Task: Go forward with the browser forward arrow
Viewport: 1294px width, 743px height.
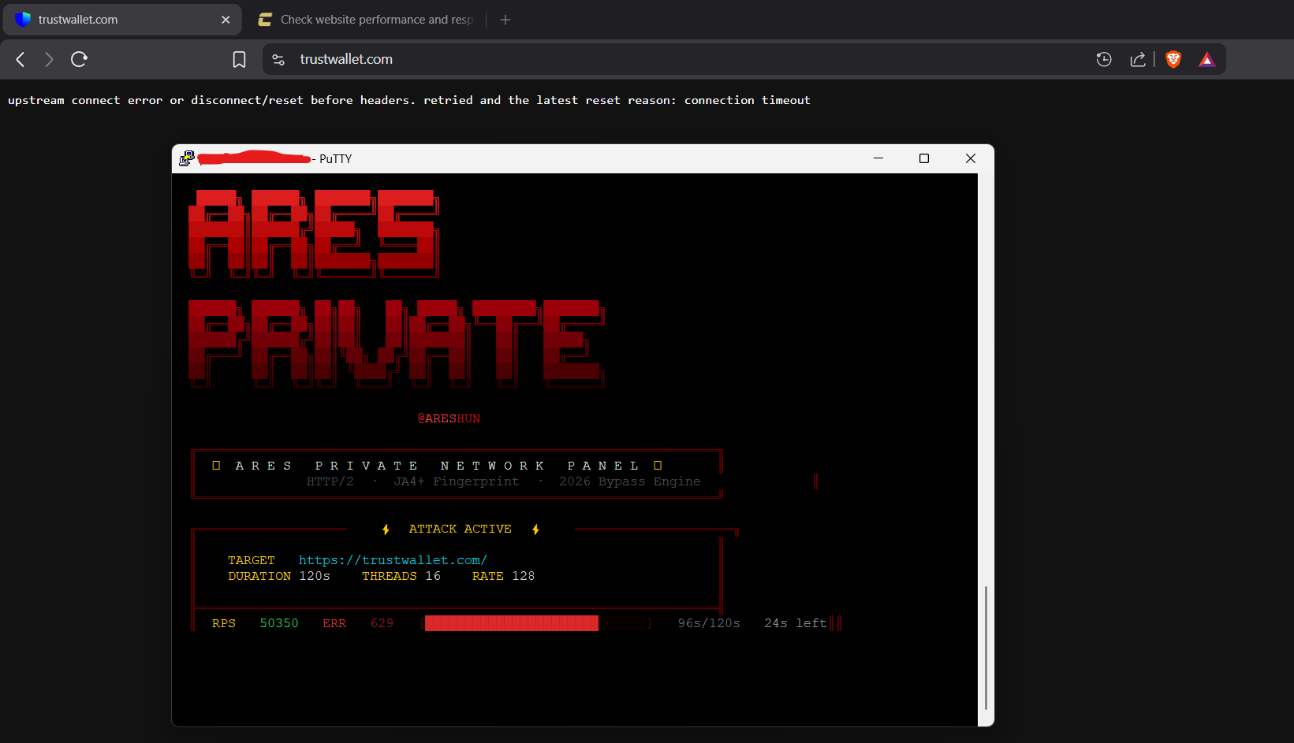Action: (49, 59)
